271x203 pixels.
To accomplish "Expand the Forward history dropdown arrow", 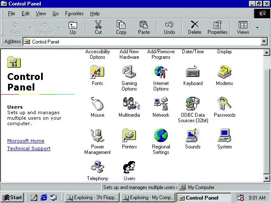I will (x=59, y=27).
